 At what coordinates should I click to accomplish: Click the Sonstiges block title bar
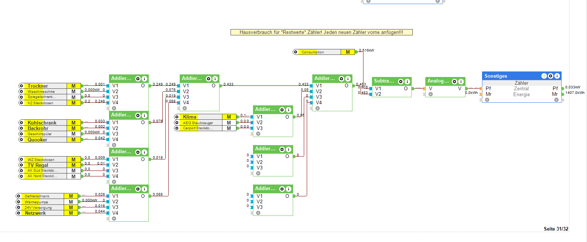(x=508, y=76)
